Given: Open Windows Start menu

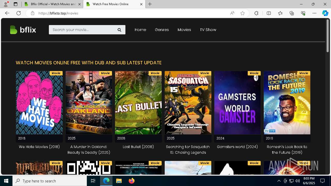Looking at the screenshot, I should tap(6, 181).
